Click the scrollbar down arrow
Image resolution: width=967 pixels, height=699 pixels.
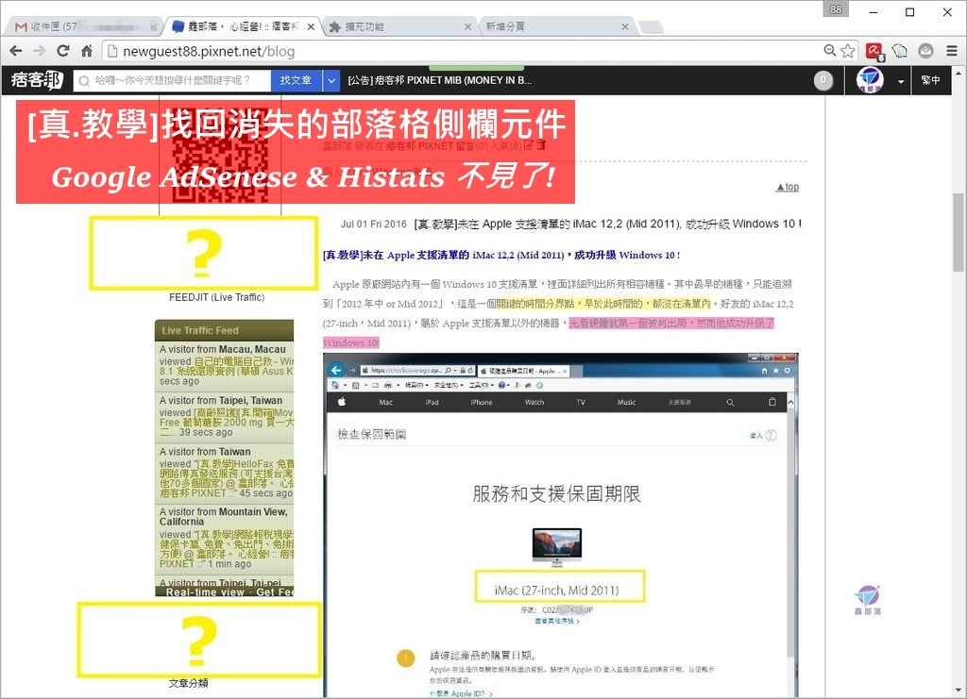tap(958, 691)
